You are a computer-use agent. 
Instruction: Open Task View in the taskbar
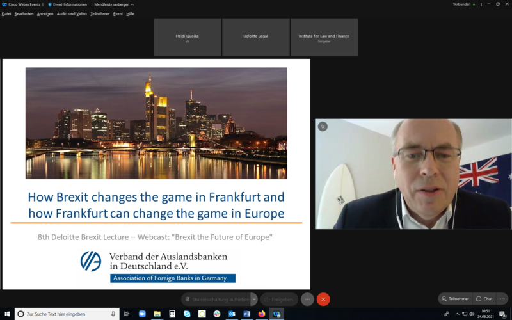click(x=127, y=314)
